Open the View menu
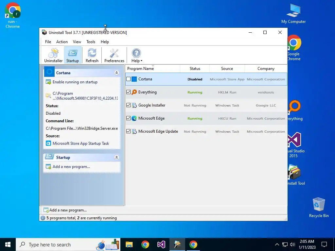 pyautogui.click(x=77, y=42)
